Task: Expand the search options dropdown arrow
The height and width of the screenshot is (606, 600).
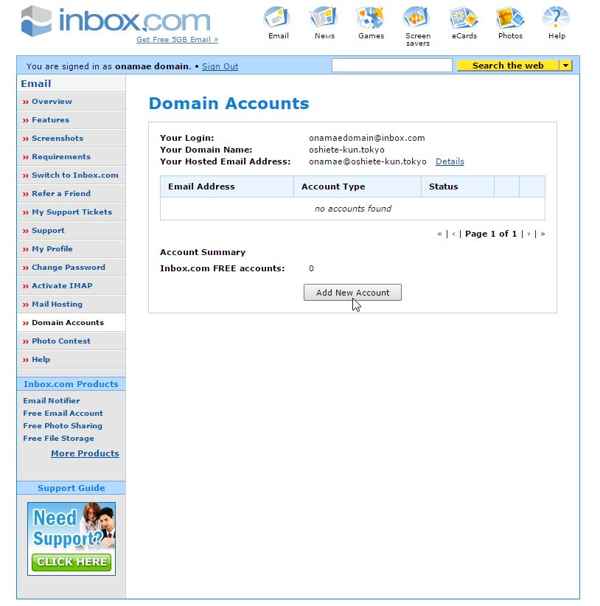Action: pos(565,66)
